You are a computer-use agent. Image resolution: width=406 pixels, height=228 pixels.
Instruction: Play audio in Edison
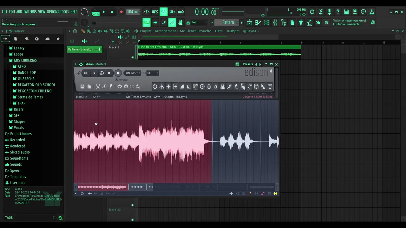(94, 73)
